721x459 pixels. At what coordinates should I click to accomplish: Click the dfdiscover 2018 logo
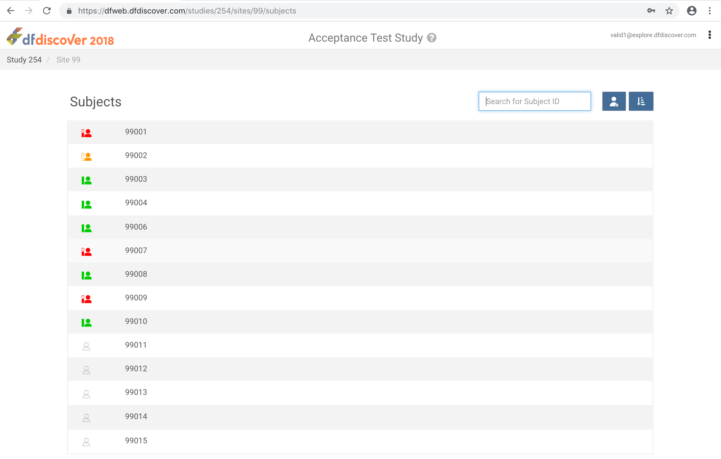(60, 37)
